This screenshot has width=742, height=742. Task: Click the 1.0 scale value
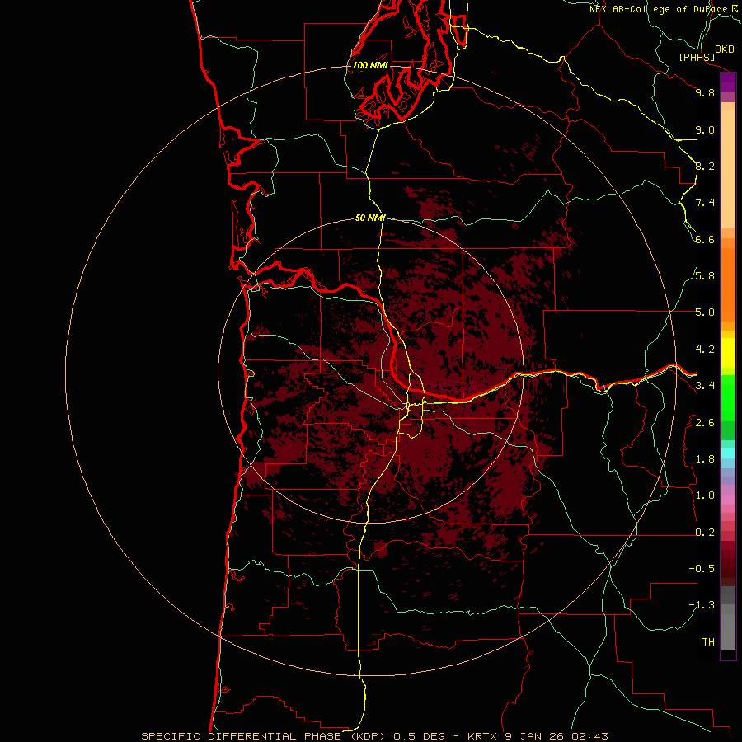pyautogui.click(x=705, y=495)
